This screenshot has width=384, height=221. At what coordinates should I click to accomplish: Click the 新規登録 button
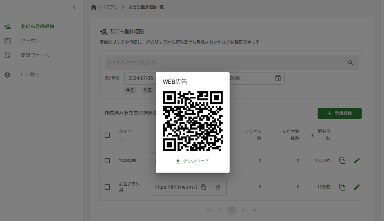[x=339, y=113]
